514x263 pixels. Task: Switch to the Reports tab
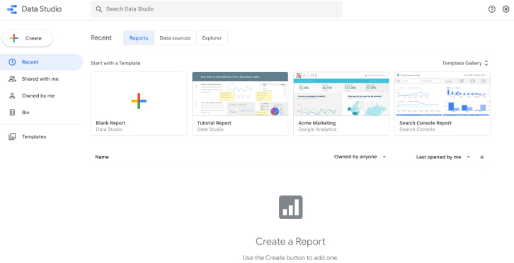[x=139, y=38]
